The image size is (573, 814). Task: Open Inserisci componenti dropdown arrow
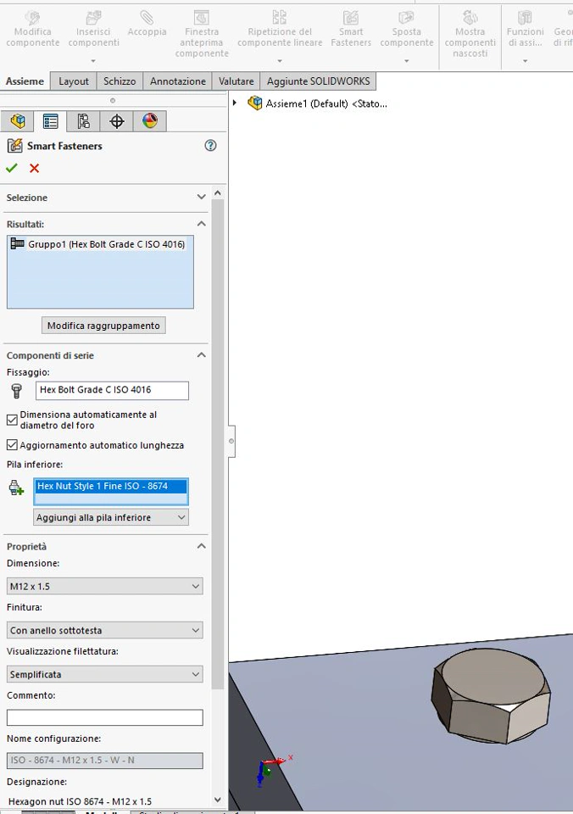pos(93,61)
